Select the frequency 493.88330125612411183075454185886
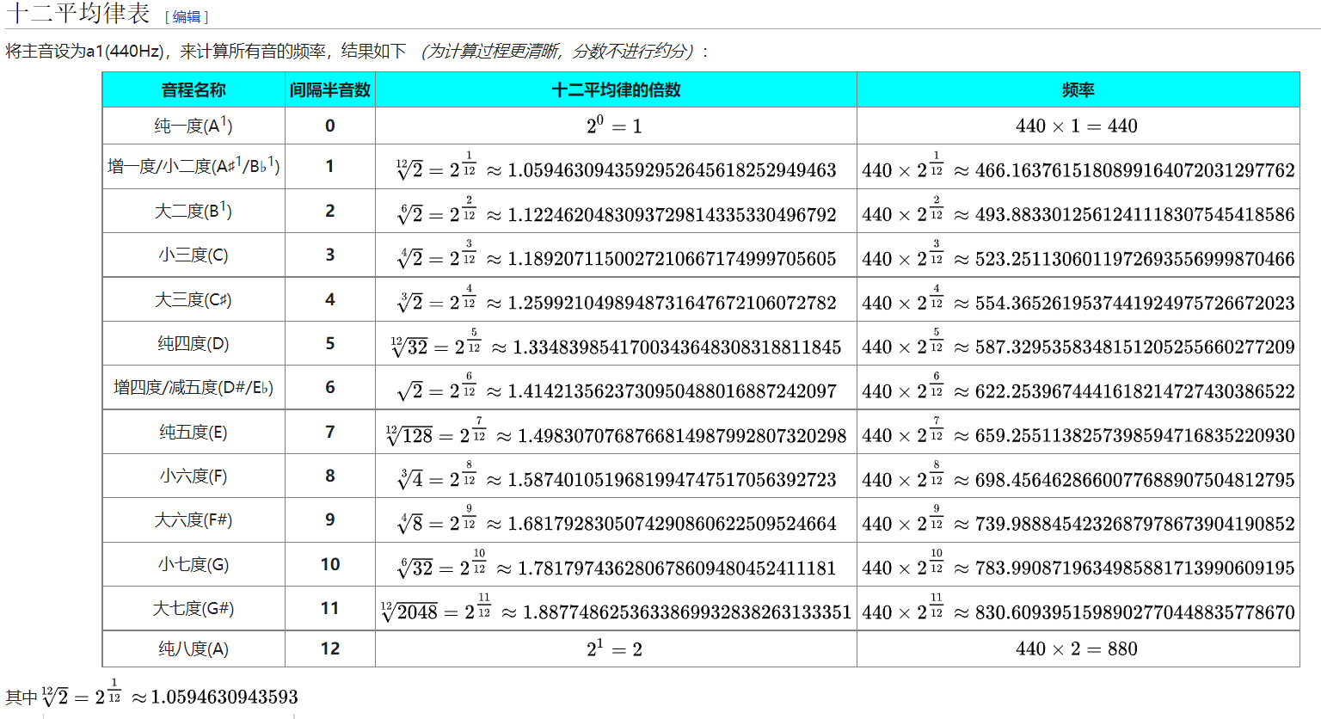 1135,214
